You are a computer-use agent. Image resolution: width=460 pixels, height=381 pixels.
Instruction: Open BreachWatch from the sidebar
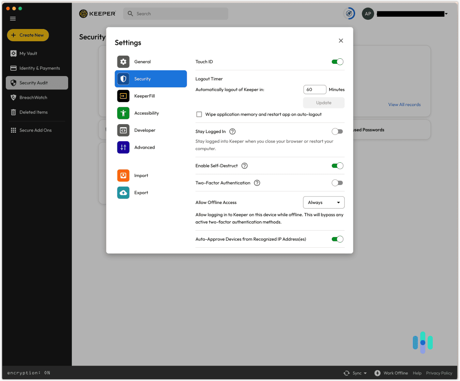pyautogui.click(x=33, y=97)
